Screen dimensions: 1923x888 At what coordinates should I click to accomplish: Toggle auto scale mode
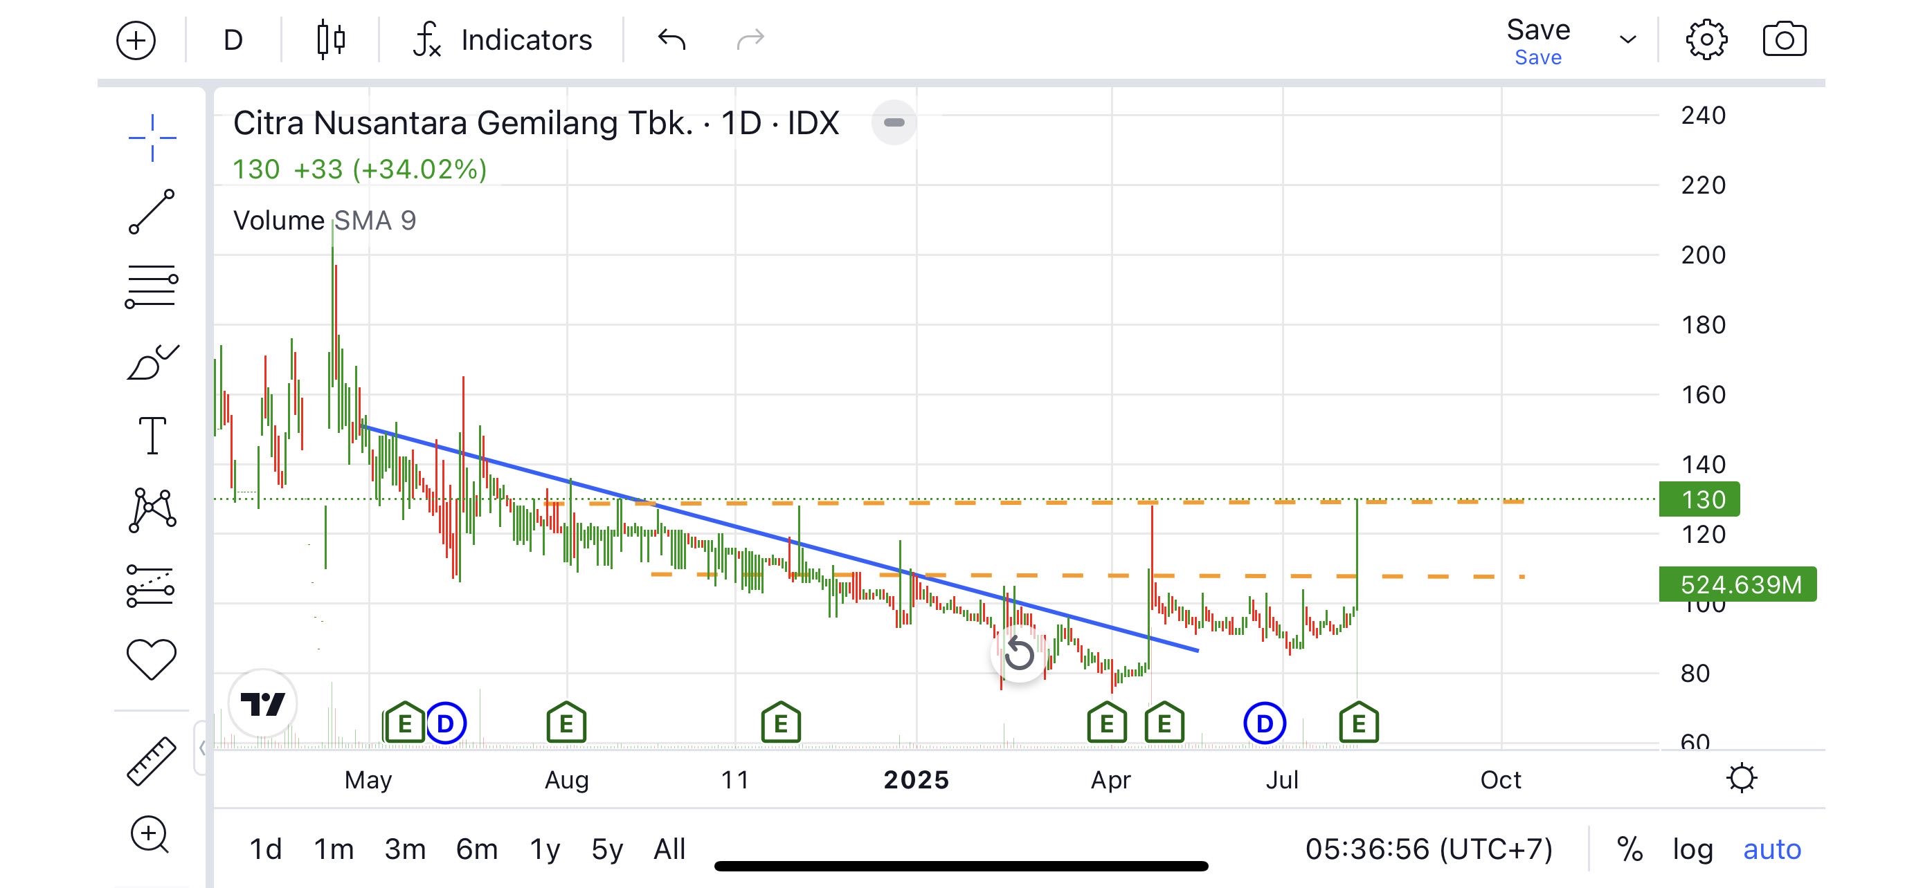(x=1772, y=849)
